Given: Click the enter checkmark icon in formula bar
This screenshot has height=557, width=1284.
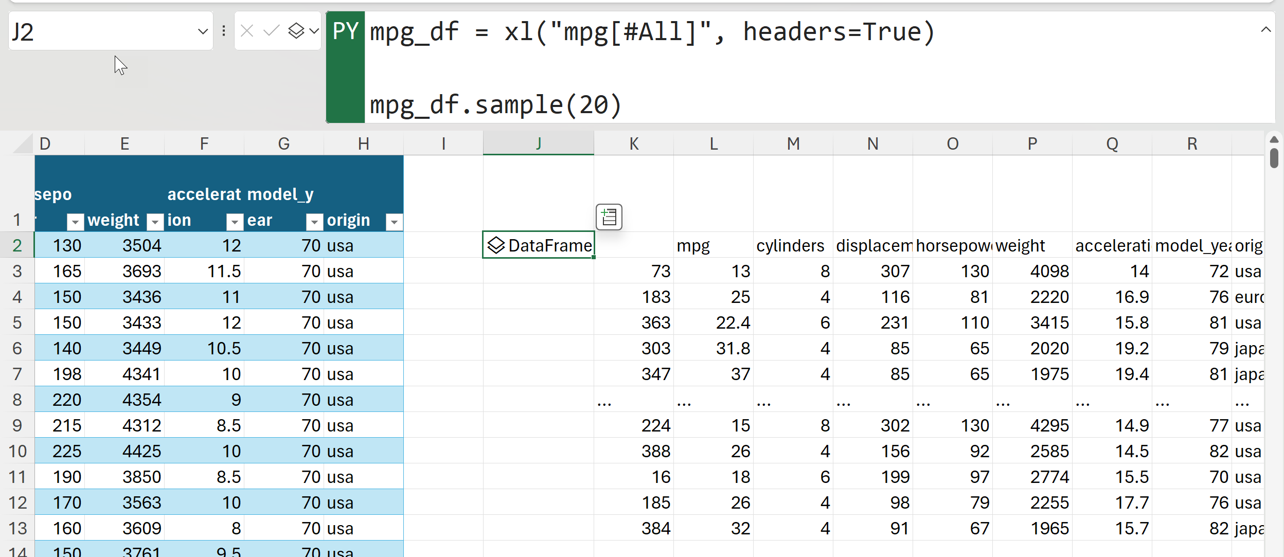Looking at the screenshot, I should (x=271, y=31).
